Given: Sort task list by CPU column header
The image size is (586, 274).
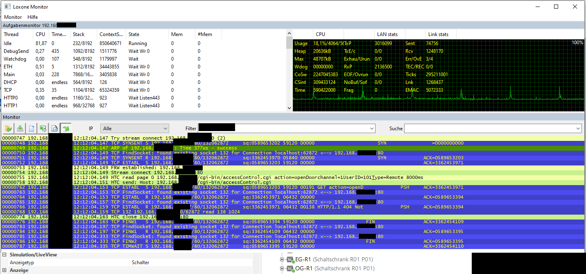Looking at the screenshot, I should (40, 34).
